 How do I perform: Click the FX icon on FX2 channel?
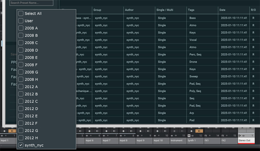223,135
